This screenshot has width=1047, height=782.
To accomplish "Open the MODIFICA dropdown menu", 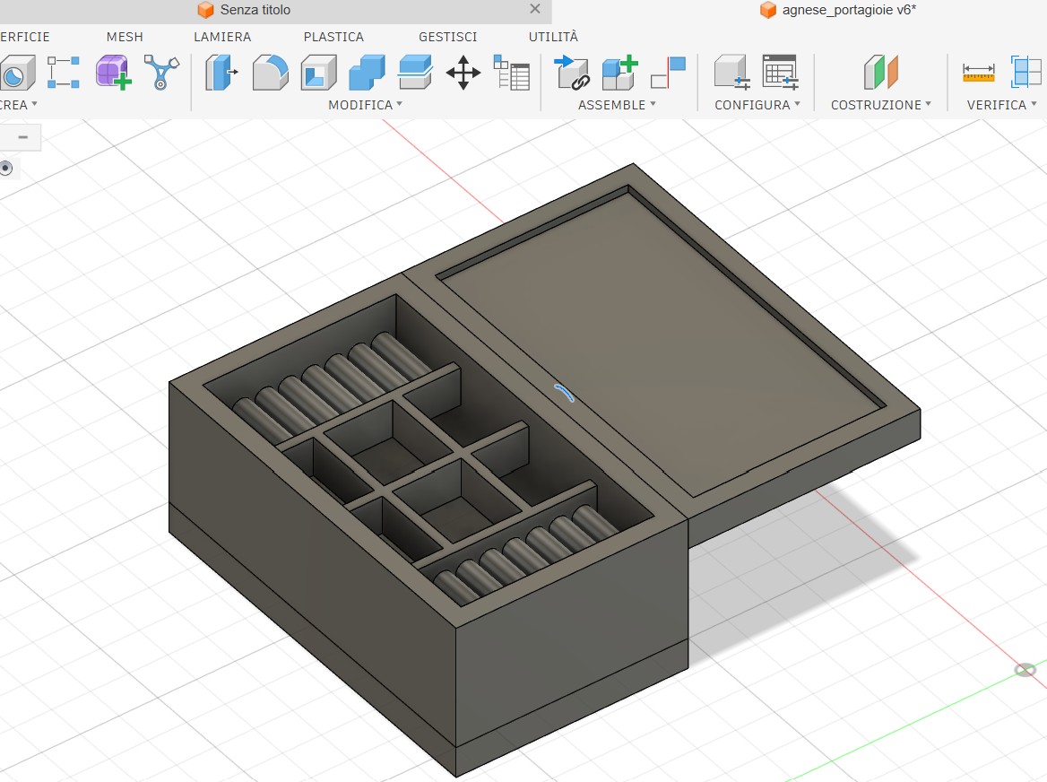I will (x=363, y=105).
